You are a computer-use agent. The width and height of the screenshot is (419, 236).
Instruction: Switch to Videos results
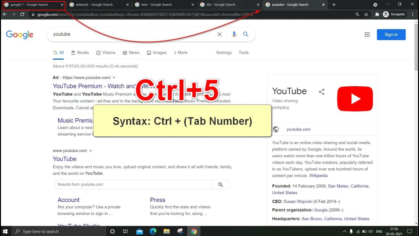(106, 53)
